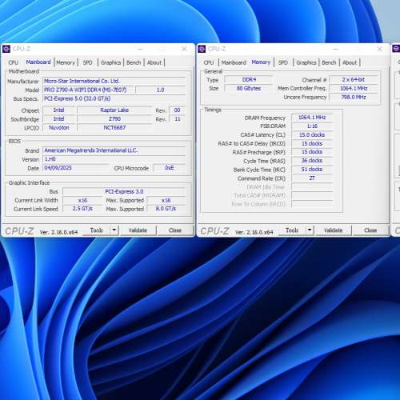Click the CPU-Z icon of third window

[x=397, y=49]
